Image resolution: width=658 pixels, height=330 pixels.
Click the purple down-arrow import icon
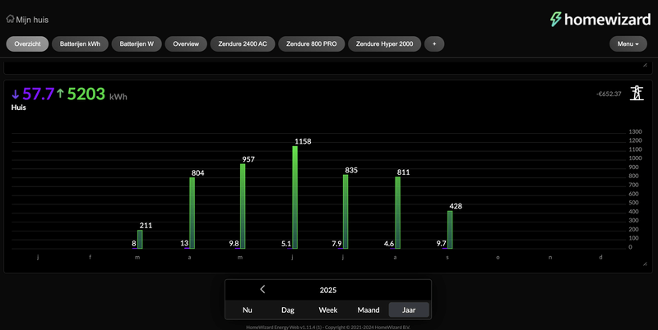point(15,94)
